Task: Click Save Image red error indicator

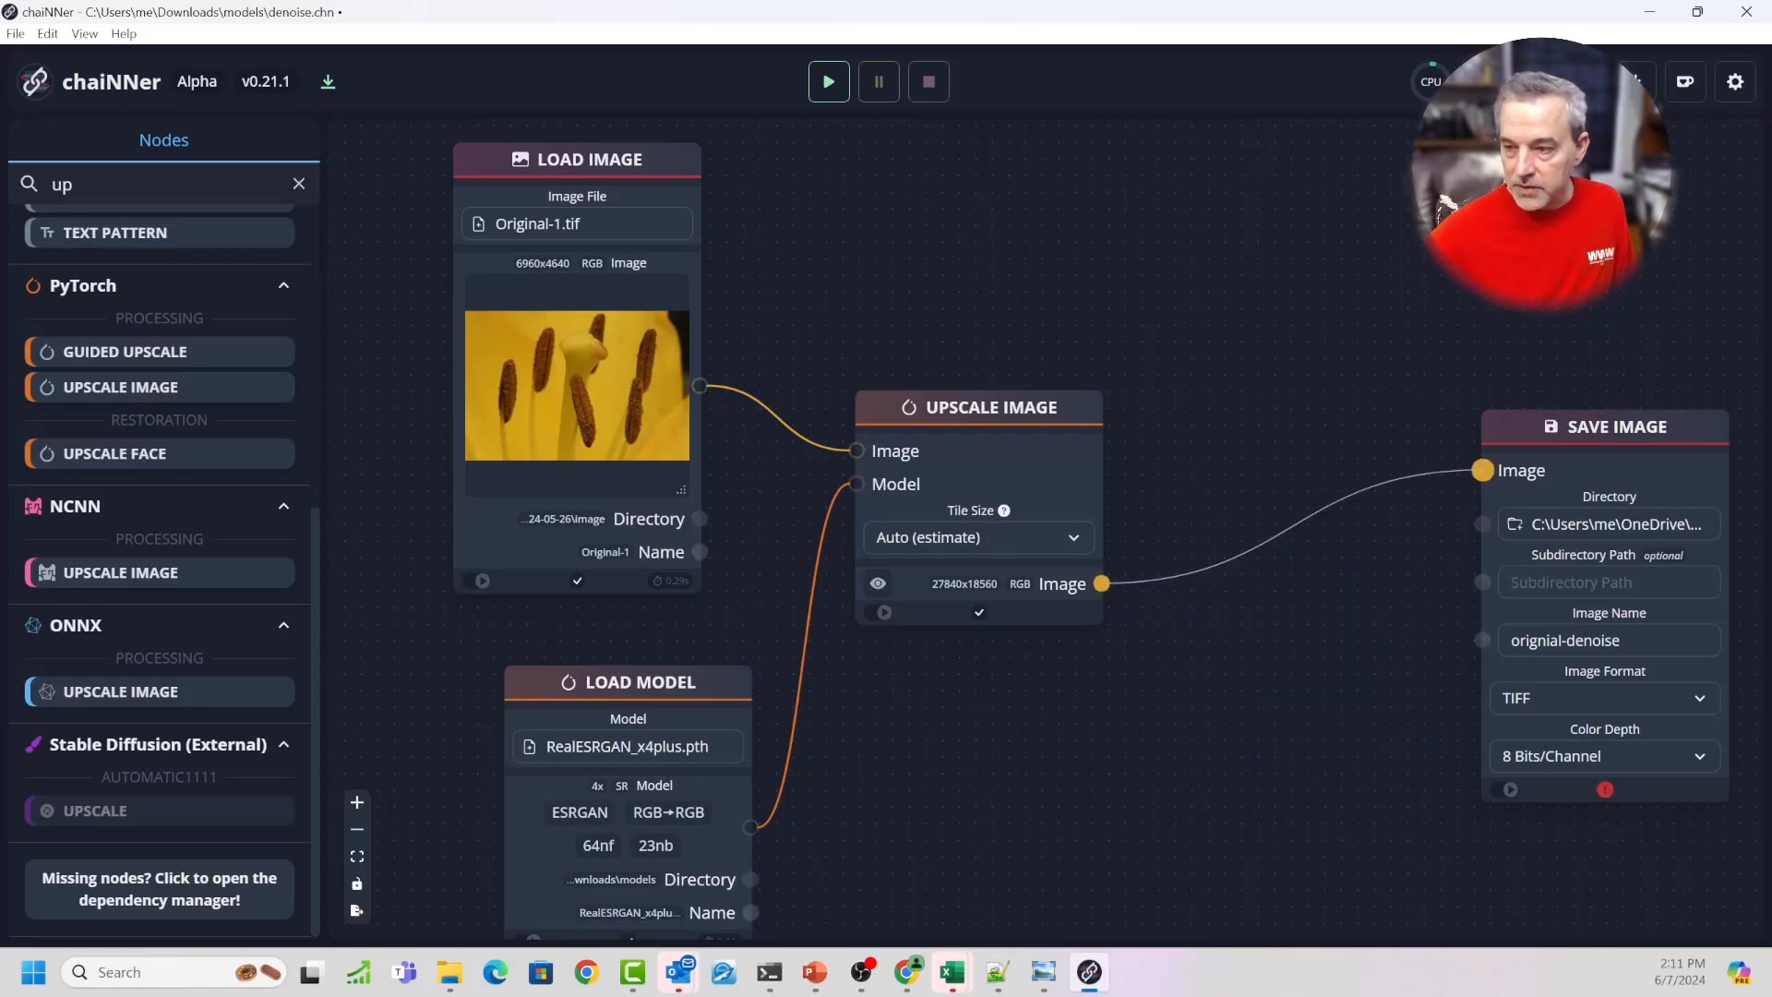Action: pyautogui.click(x=1605, y=789)
